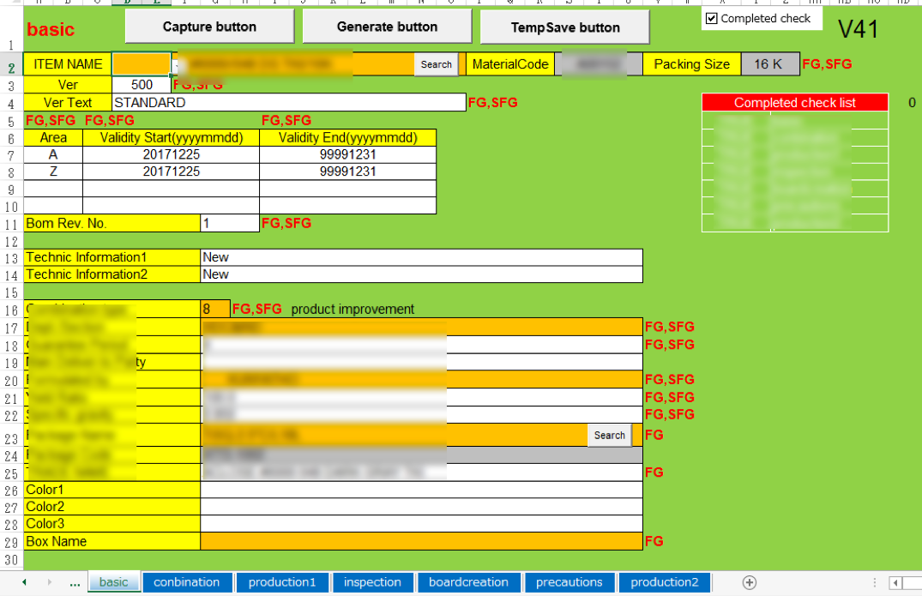Click Technic Information2 value 'New'
The image size is (922, 596).
421,274
